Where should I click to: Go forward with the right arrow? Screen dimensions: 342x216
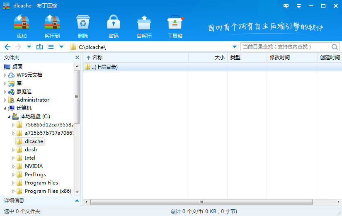click(18, 47)
